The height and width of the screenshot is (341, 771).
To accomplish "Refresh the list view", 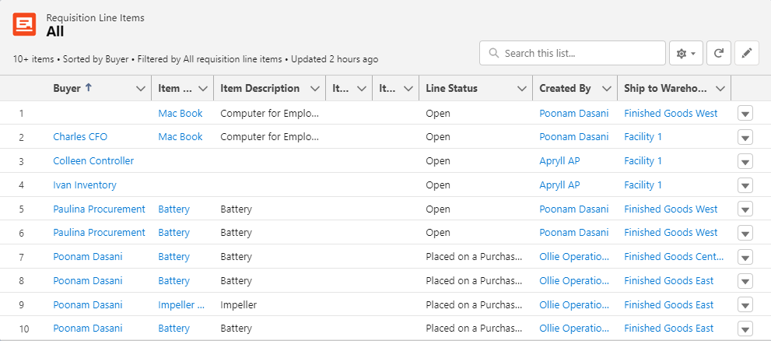I will (719, 53).
